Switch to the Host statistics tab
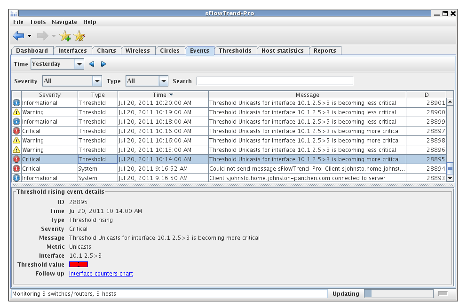Viewport: 467px width, 308px height. pyautogui.click(x=282, y=51)
